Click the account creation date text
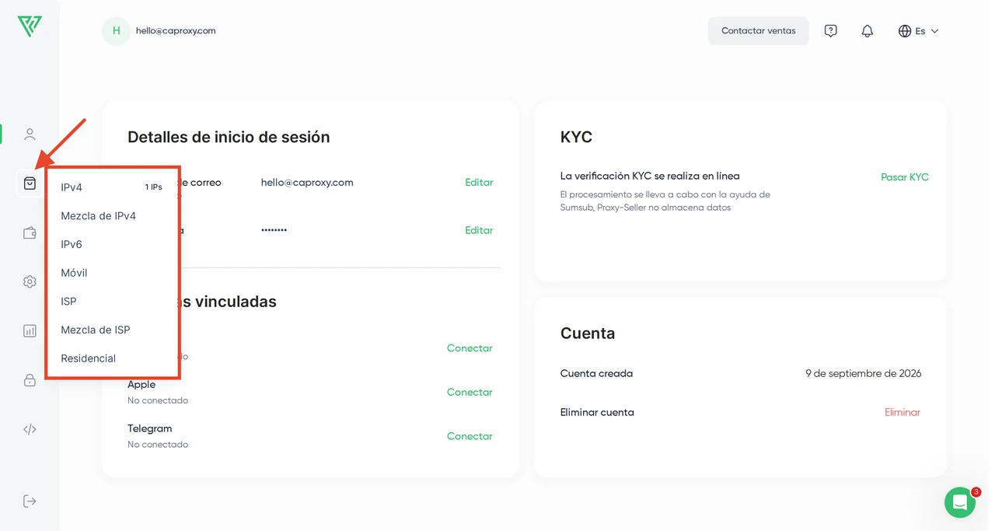Viewport: 995px width, 531px height. click(864, 374)
